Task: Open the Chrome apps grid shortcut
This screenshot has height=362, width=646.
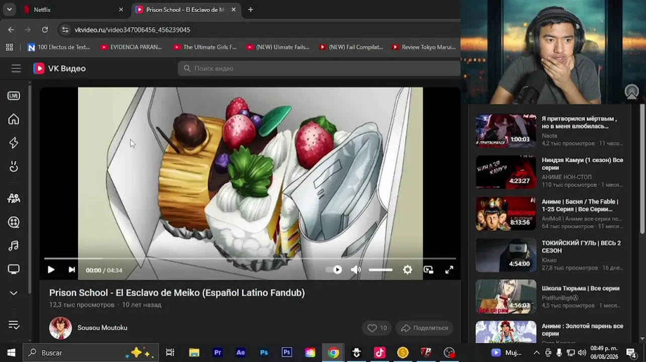Action: pos(9,47)
